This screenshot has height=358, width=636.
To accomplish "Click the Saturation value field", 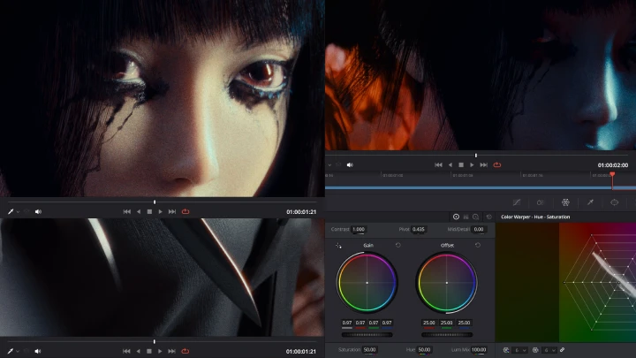I will point(369,349).
